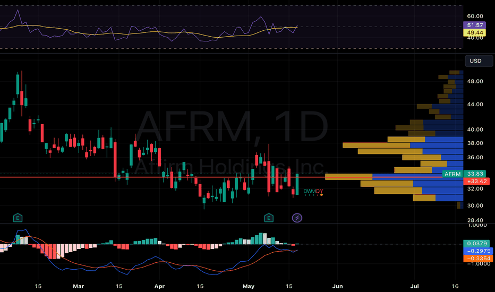The height and width of the screenshot is (292, 495).
Task: Click the 32.00 price scale label
Action: tap(475, 189)
